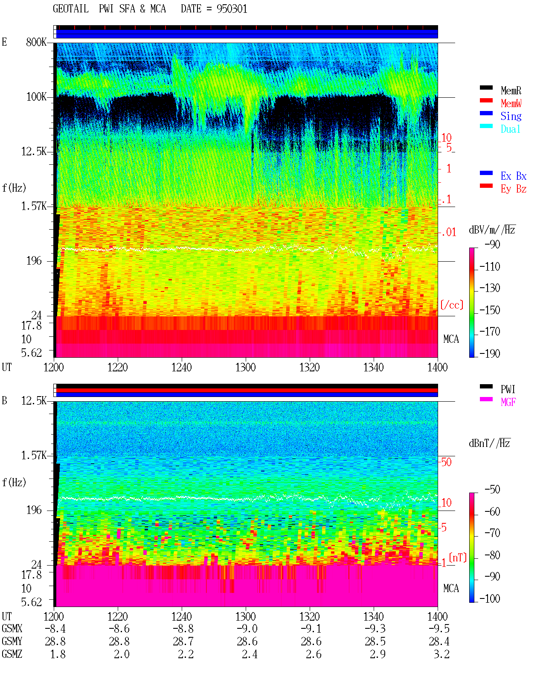
Task: Click the red [/cc] density unit label
Action: point(452,305)
